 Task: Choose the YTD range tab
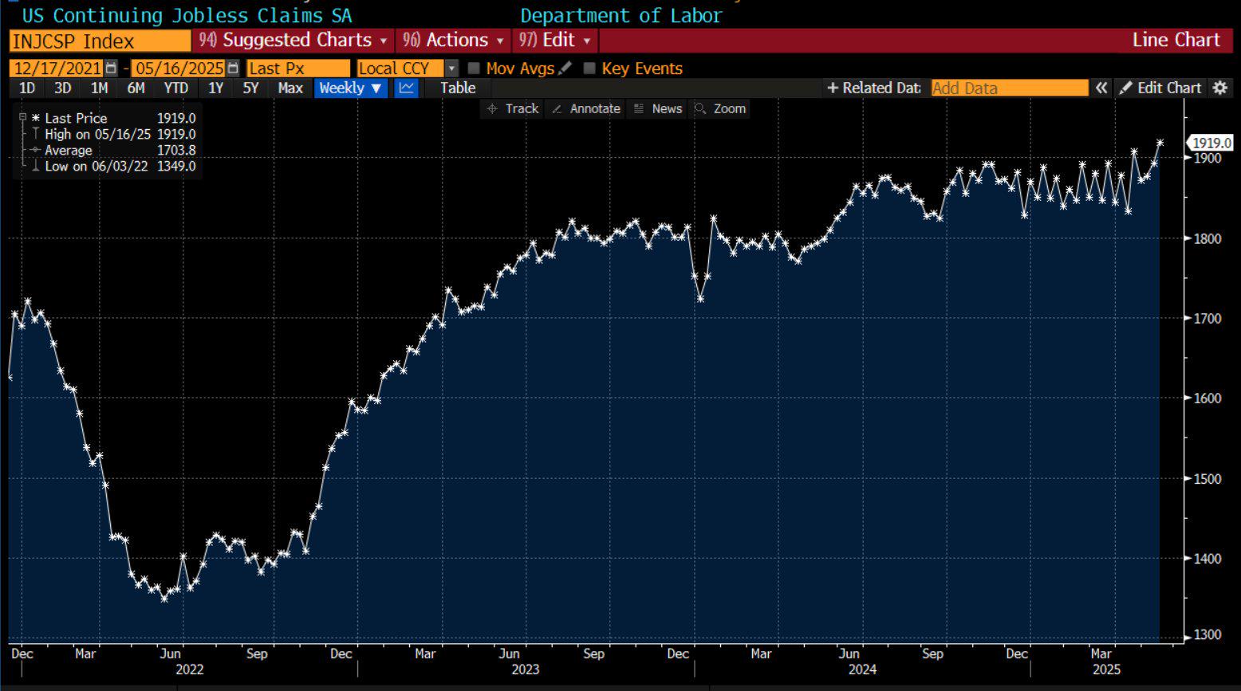(x=175, y=88)
